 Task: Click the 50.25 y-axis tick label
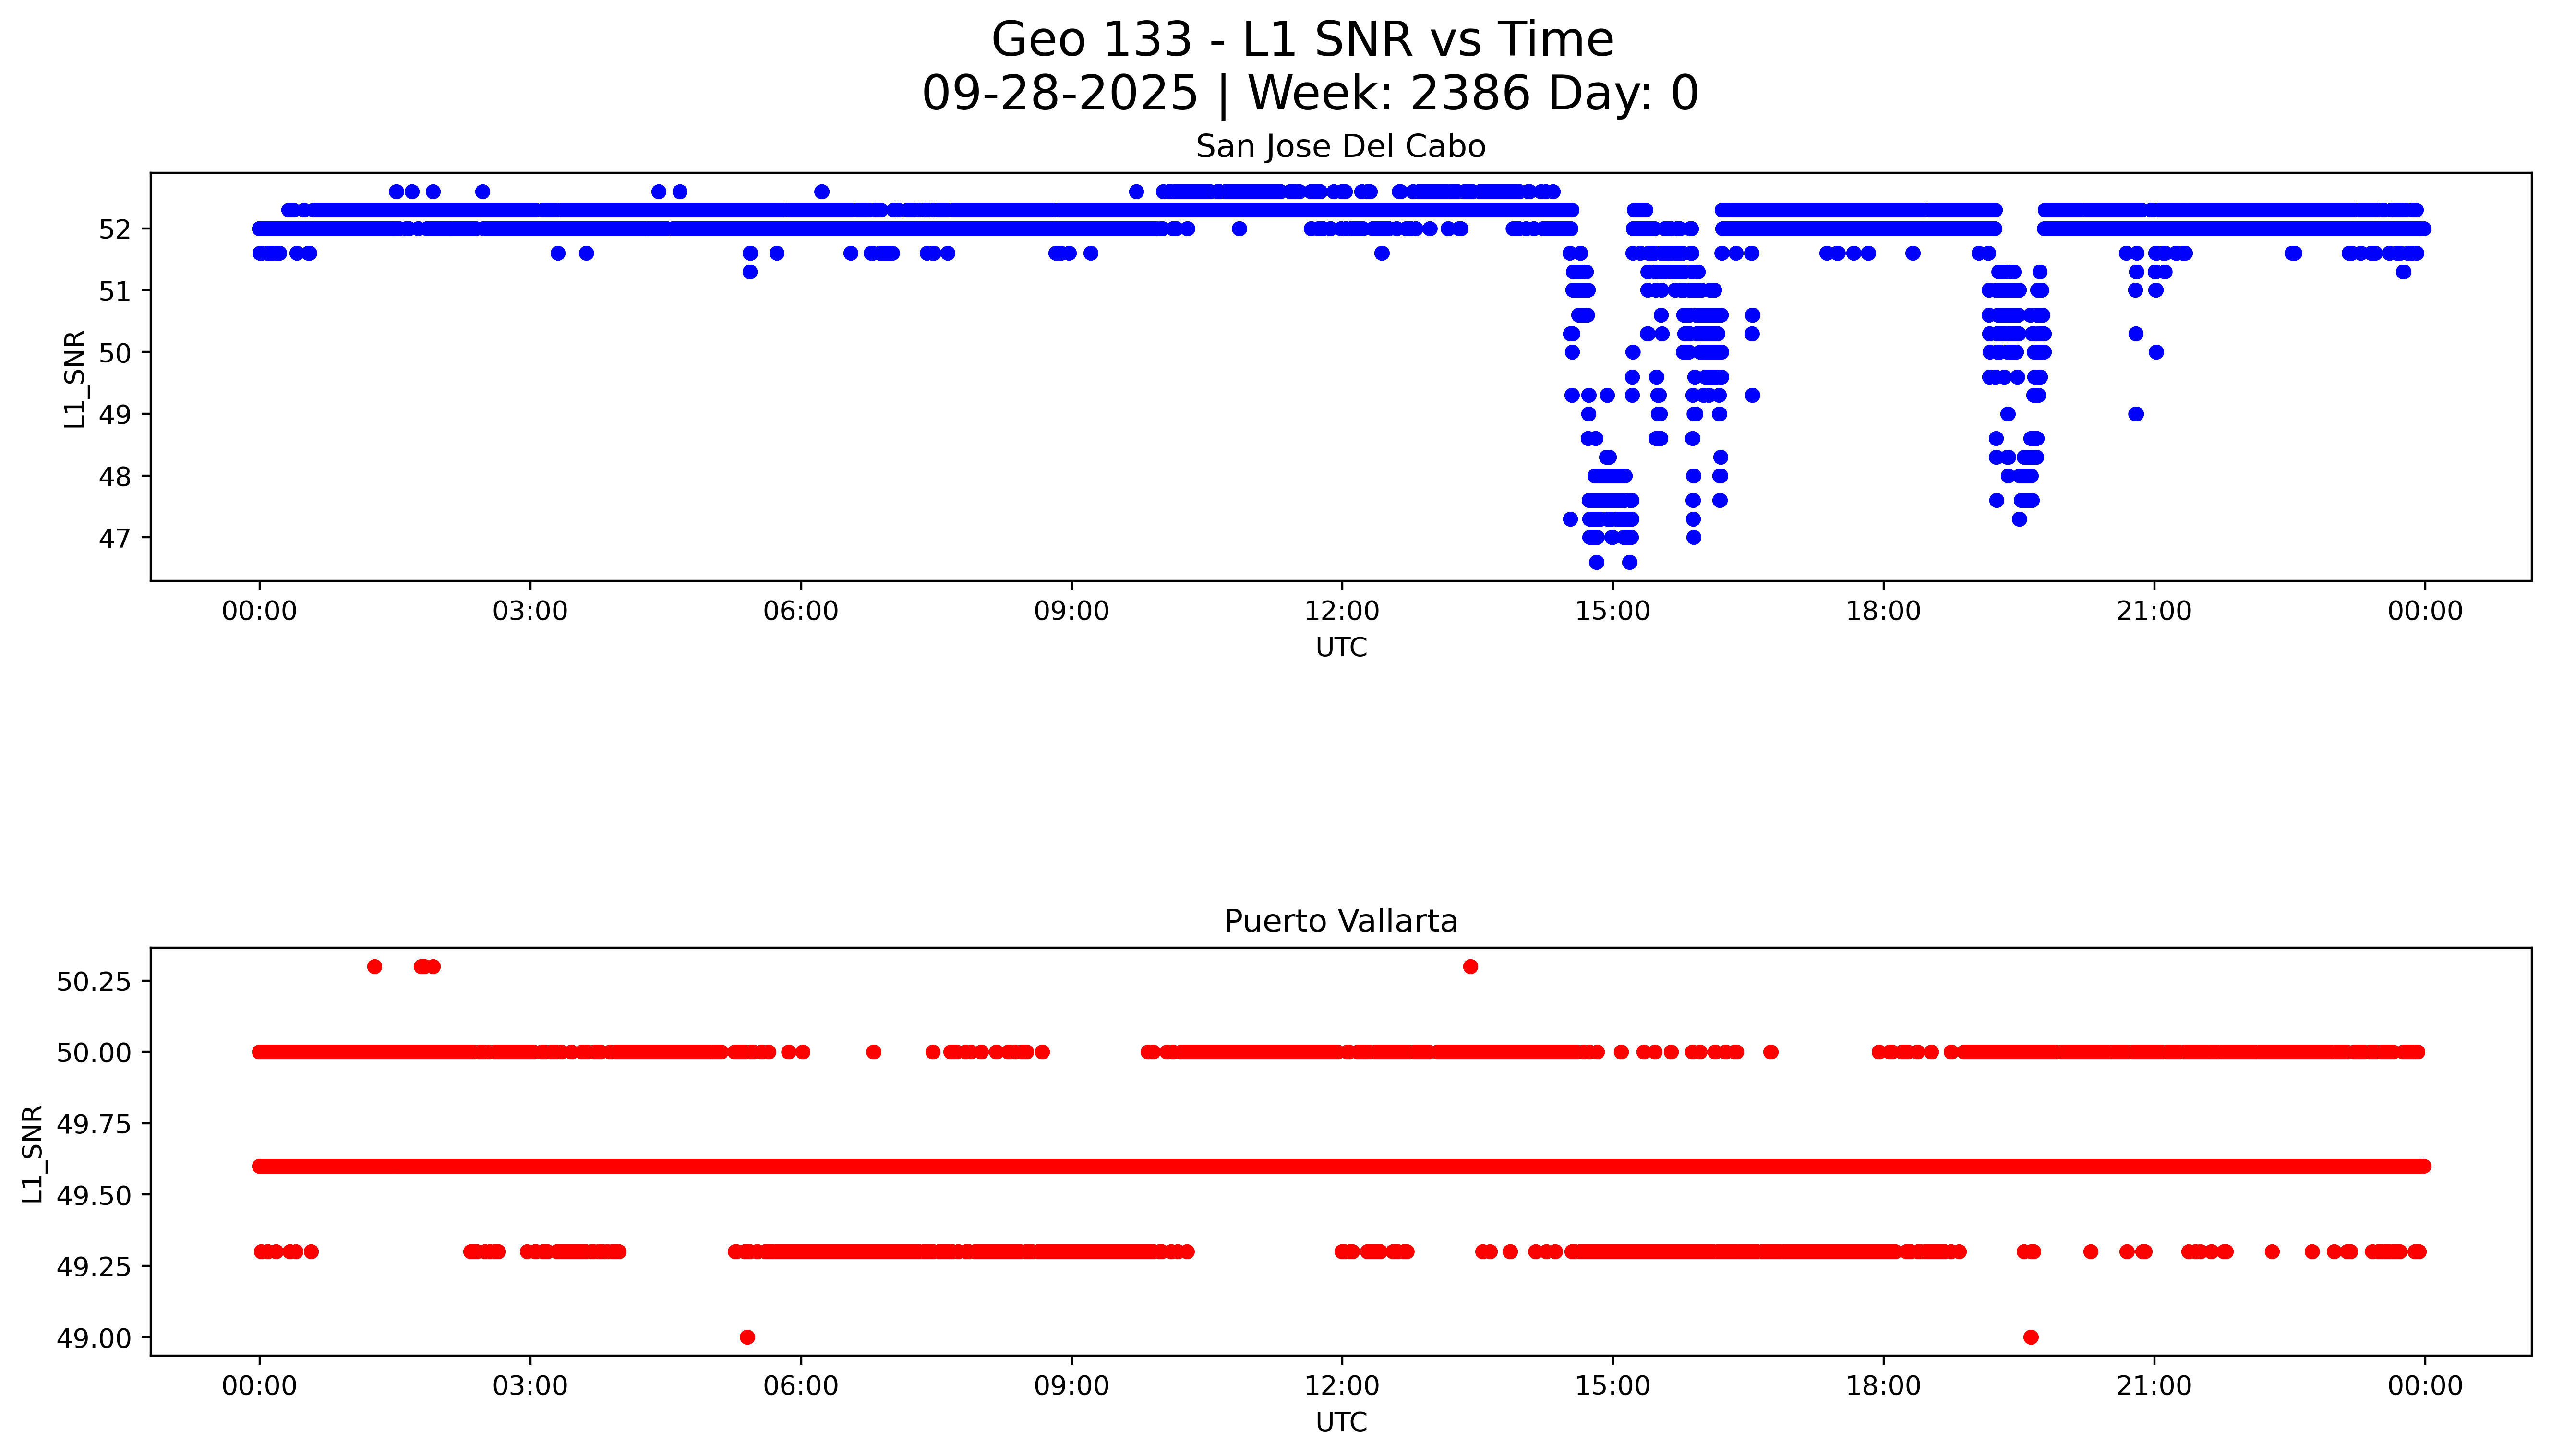click(x=93, y=982)
